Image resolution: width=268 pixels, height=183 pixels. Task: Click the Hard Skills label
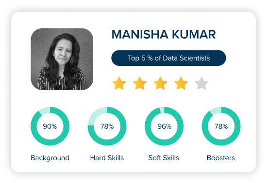pyautogui.click(x=107, y=158)
